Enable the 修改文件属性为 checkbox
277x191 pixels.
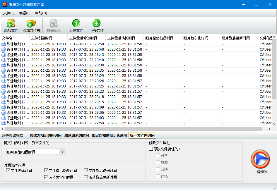pyautogui.click(x=151, y=149)
